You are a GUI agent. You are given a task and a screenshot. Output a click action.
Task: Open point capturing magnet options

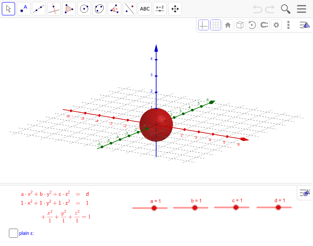264,25
